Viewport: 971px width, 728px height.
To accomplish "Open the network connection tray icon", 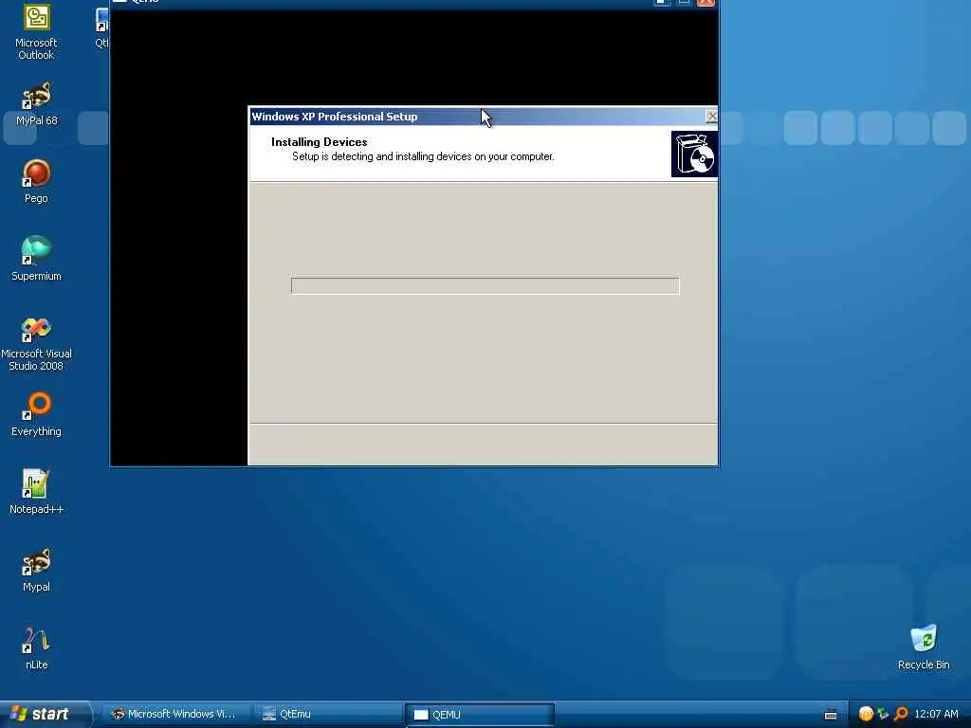I will coord(883,714).
